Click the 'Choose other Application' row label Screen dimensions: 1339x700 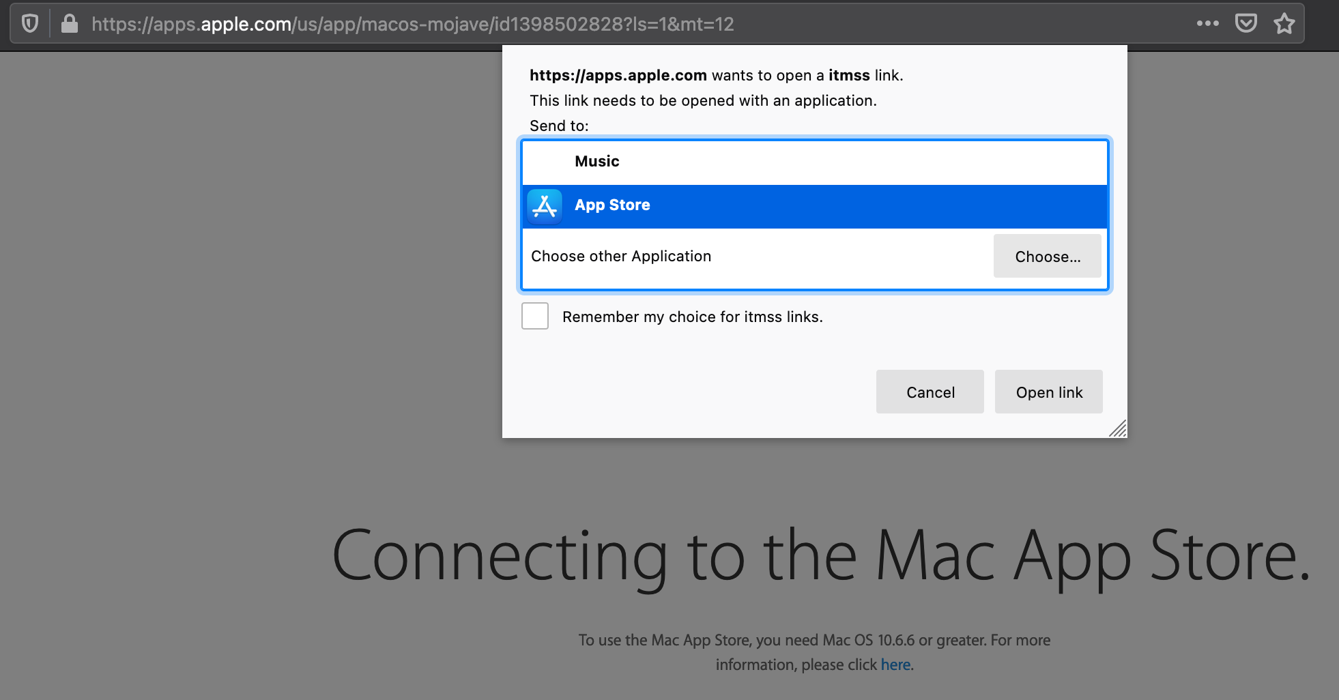pos(621,257)
